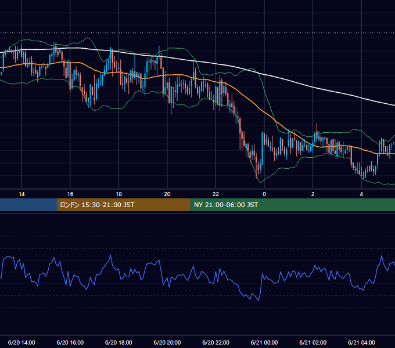The width and height of the screenshot is (395, 348).
Task: Click the 18 hour axis label
Action: [x=119, y=194]
